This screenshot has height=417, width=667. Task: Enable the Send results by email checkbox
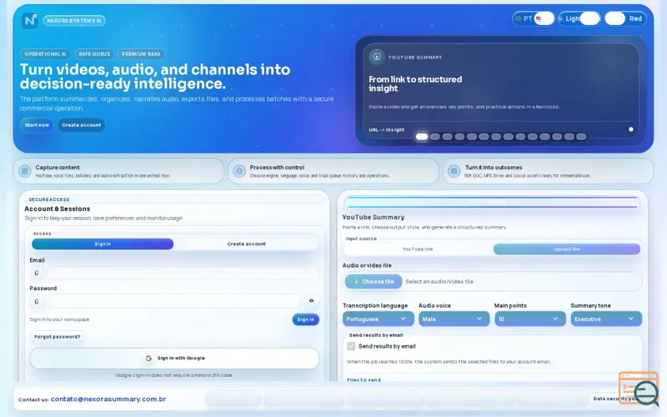pyautogui.click(x=351, y=346)
